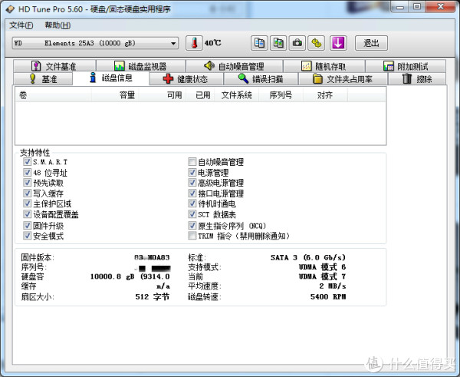The height and width of the screenshot is (377, 460).
Task: Switch to the 附加测试 tab
Action: coord(406,66)
